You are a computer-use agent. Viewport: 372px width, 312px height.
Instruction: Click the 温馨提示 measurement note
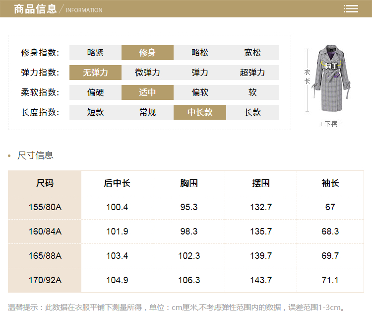click(176, 307)
